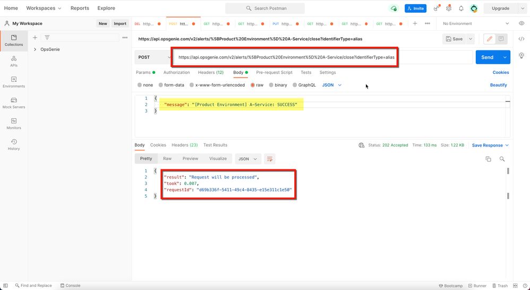Viewport: 530px width, 290px height.
Task: Open the response JSON format dropdown
Action: [x=248, y=159]
